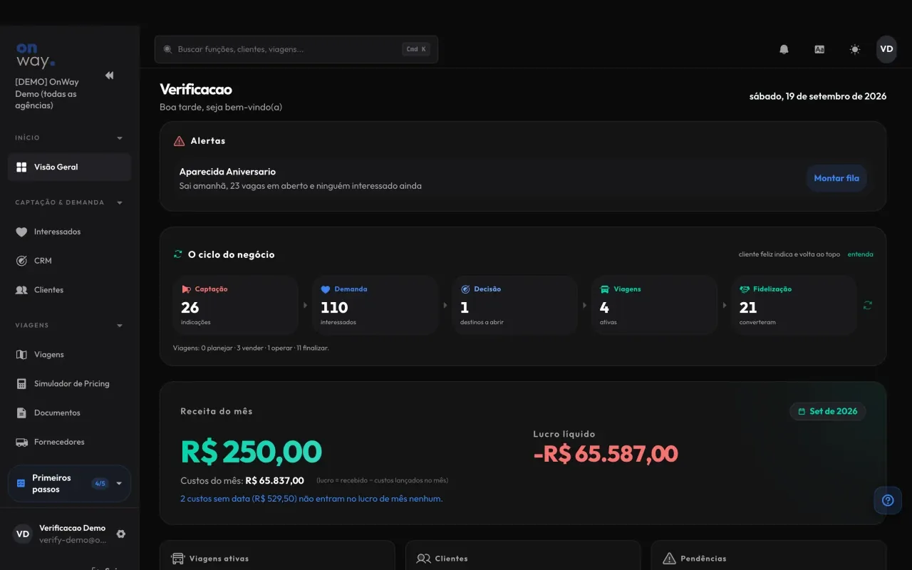The width and height of the screenshot is (912, 570).
Task: Click the cycle refresh icon after Fidelização
Action: 867,305
